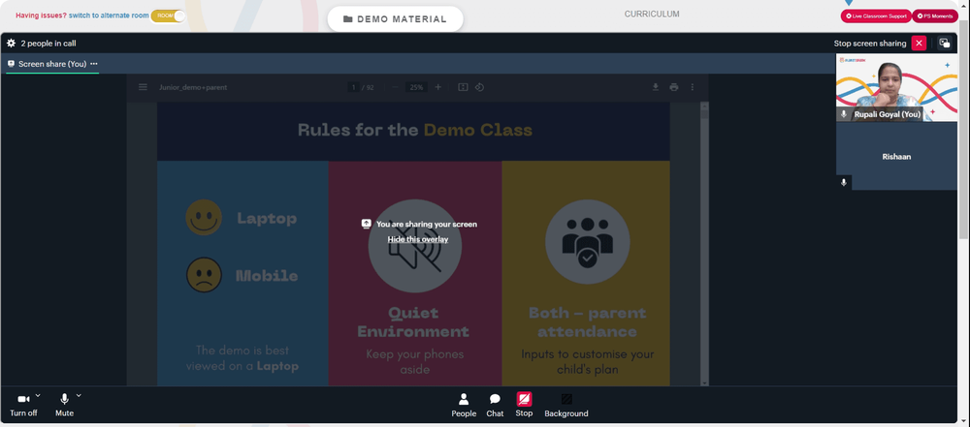Click Hide this overlay link
Screen dimensions: 970x427
pyautogui.click(x=417, y=239)
